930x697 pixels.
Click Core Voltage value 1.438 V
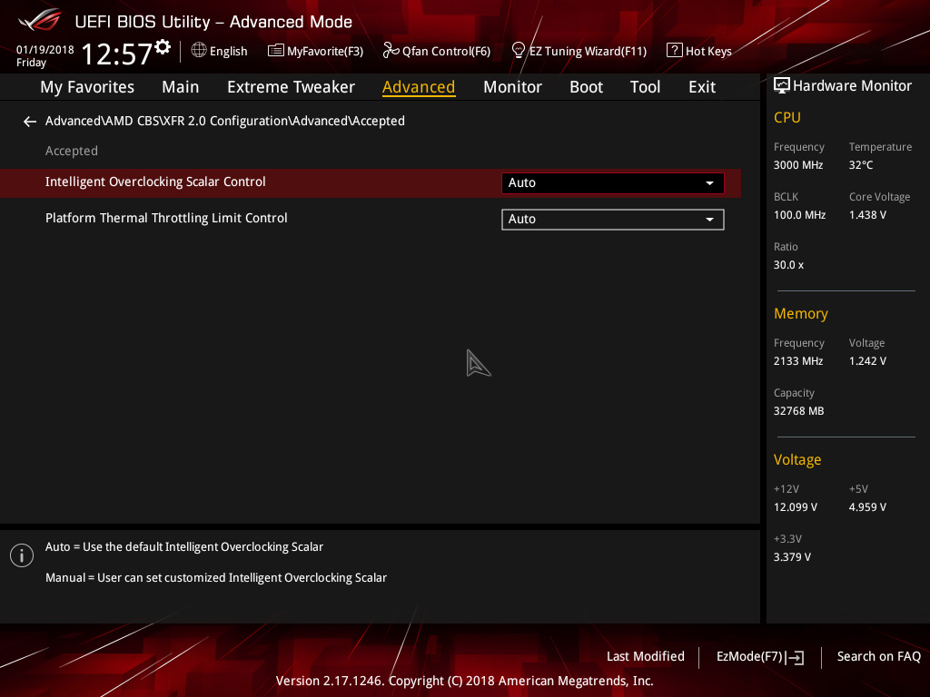click(x=867, y=215)
